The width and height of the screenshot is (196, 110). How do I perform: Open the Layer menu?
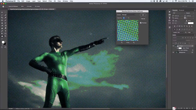pyautogui.click(x=34, y=1)
